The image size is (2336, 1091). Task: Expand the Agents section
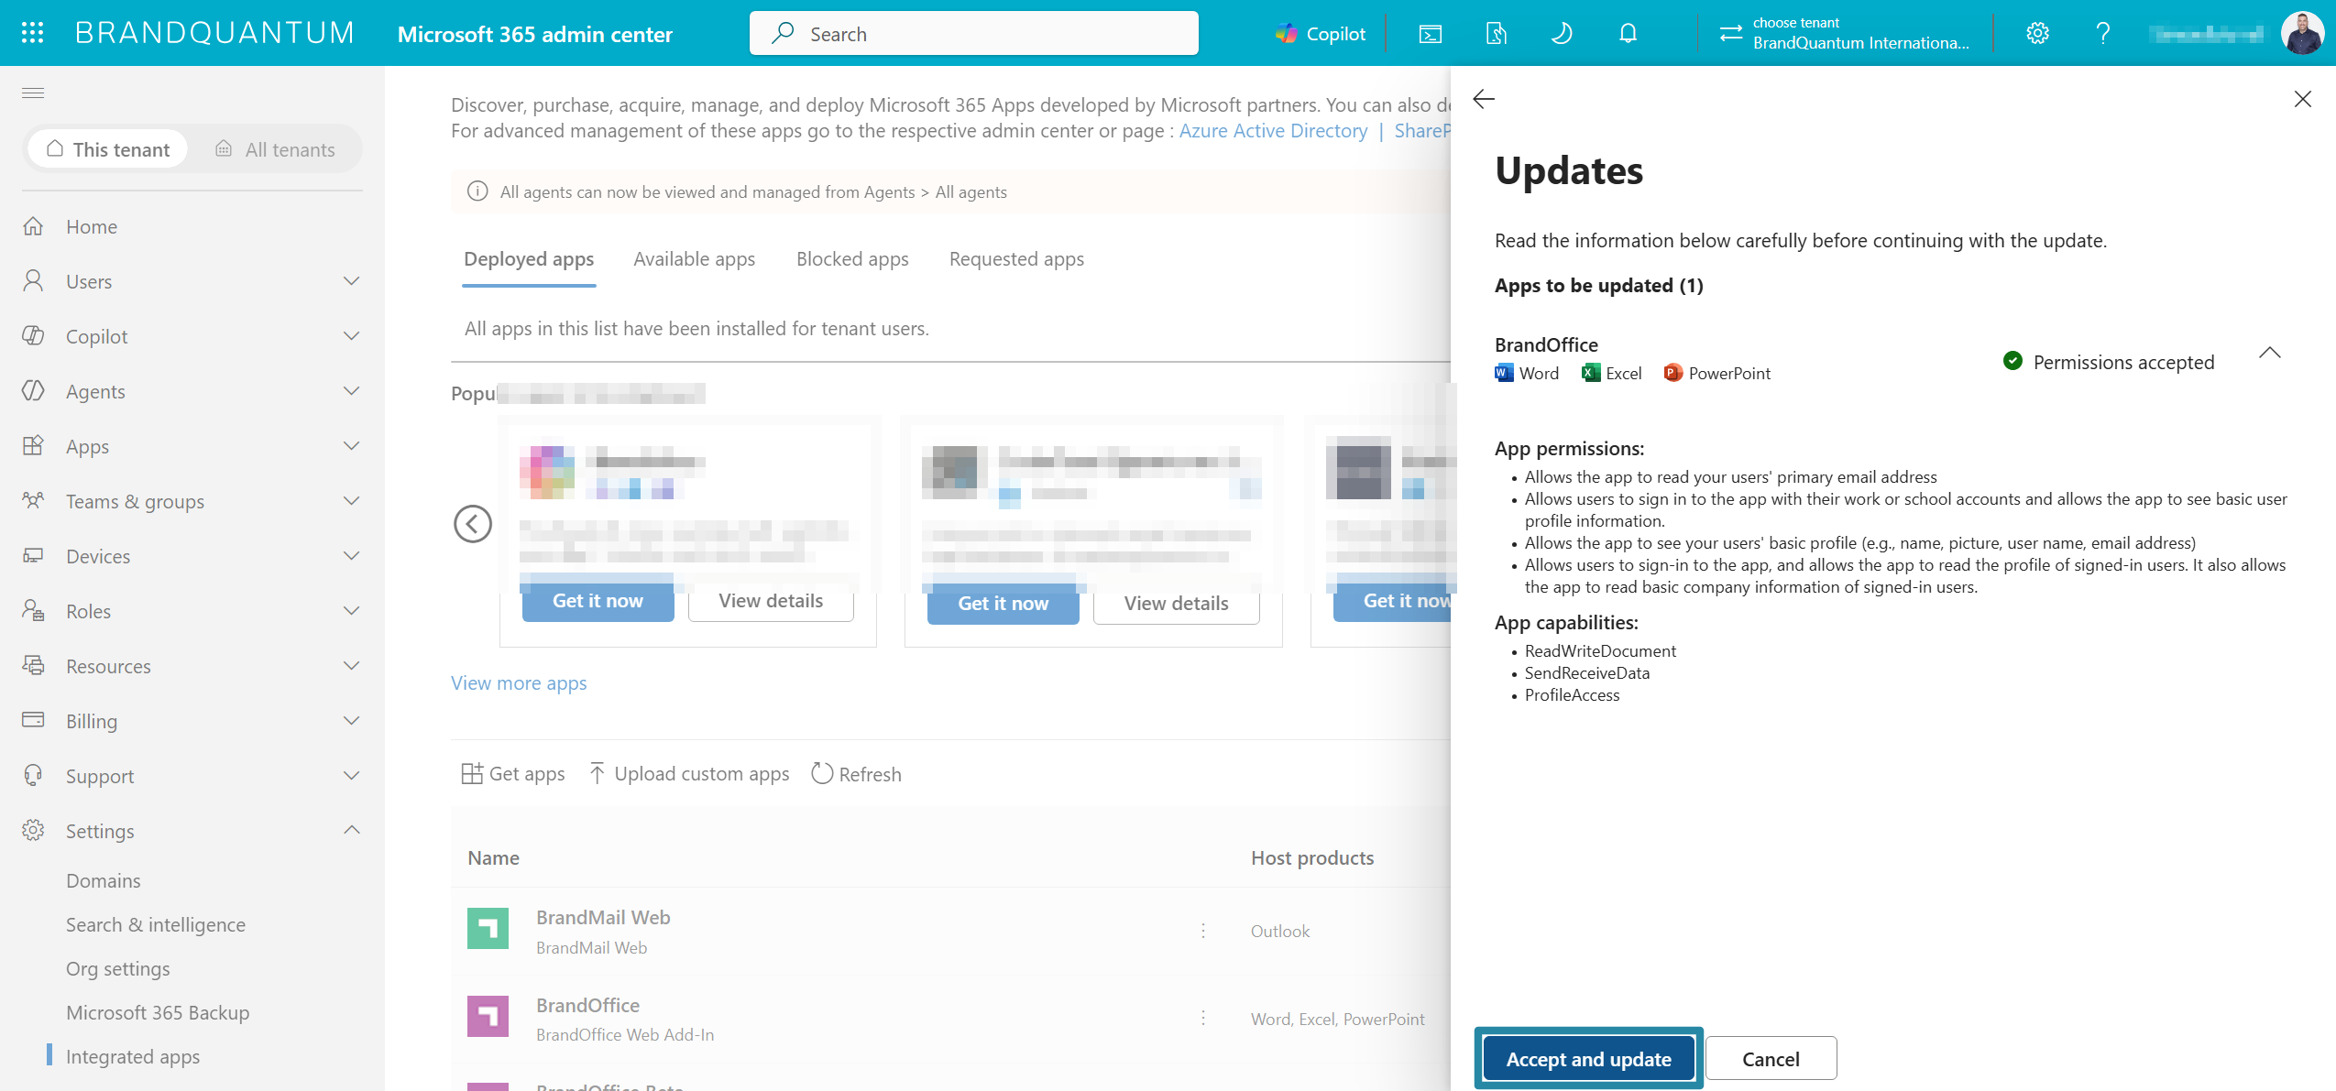click(351, 391)
